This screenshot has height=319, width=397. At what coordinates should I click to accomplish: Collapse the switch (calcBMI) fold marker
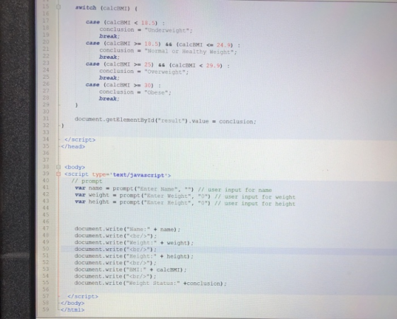point(58,7)
